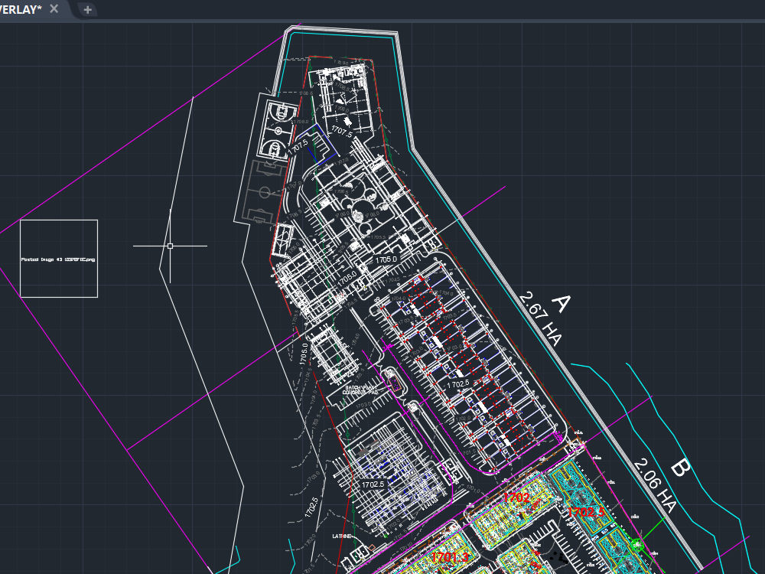Select the horizontal '1705.0' boxed elevation label
The image size is (765, 574).
[x=386, y=259]
